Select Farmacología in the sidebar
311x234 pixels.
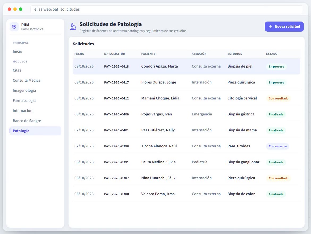pyautogui.click(x=35, y=101)
